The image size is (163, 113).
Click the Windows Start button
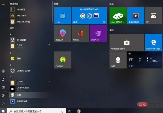3,111
